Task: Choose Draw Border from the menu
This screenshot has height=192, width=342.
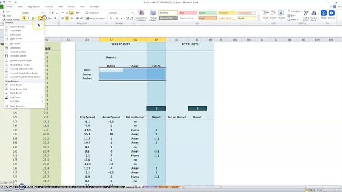Action: 25,85
